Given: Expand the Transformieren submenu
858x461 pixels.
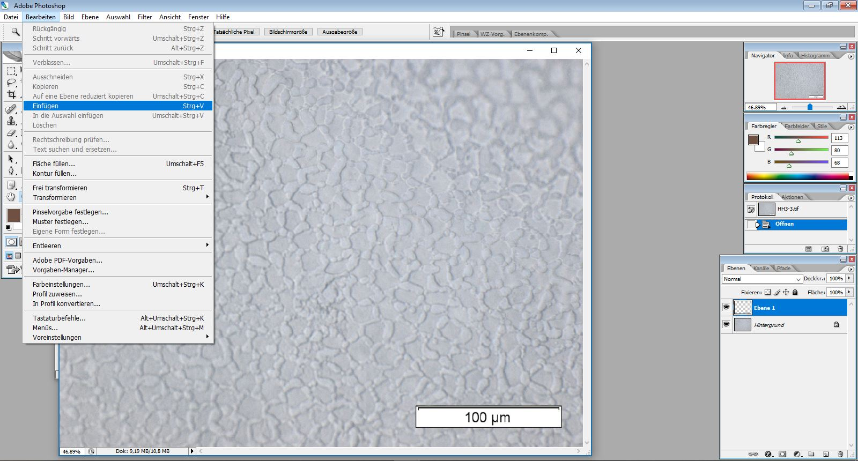Looking at the screenshot, I should pos(118,197).
